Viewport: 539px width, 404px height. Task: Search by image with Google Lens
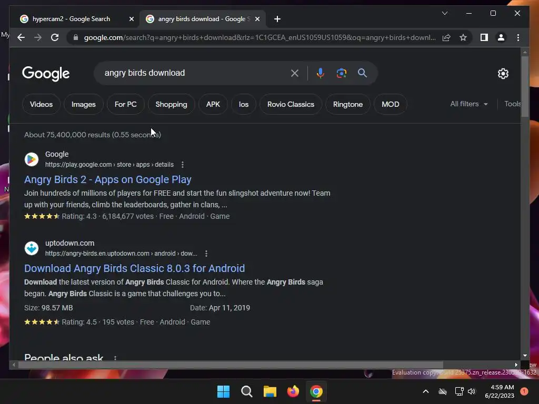(341, 73)
